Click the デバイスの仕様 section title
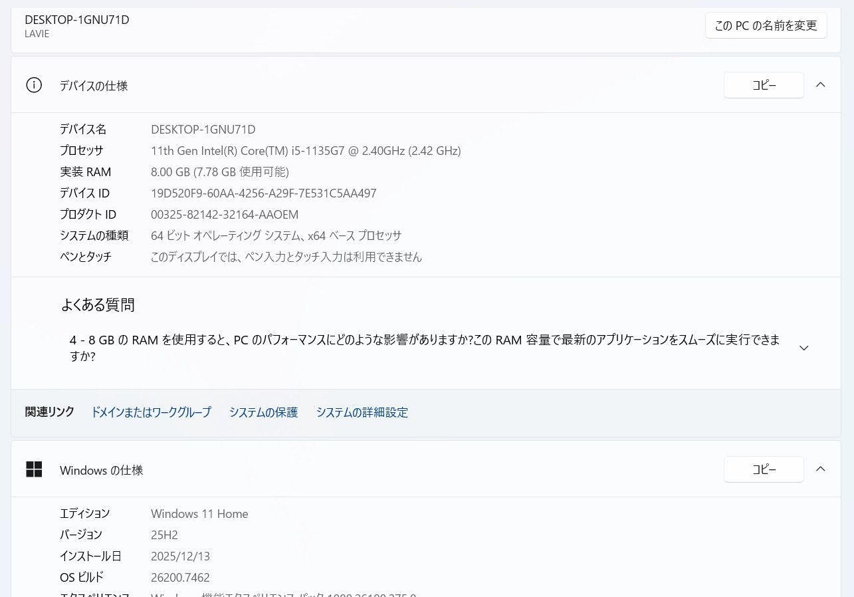This screenshot has height=597, width=854. click(x=94, y=86)
